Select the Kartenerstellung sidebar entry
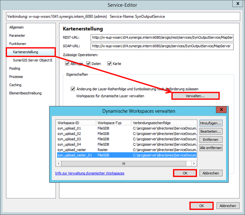 pyautogui.click(x=31, y=52)
